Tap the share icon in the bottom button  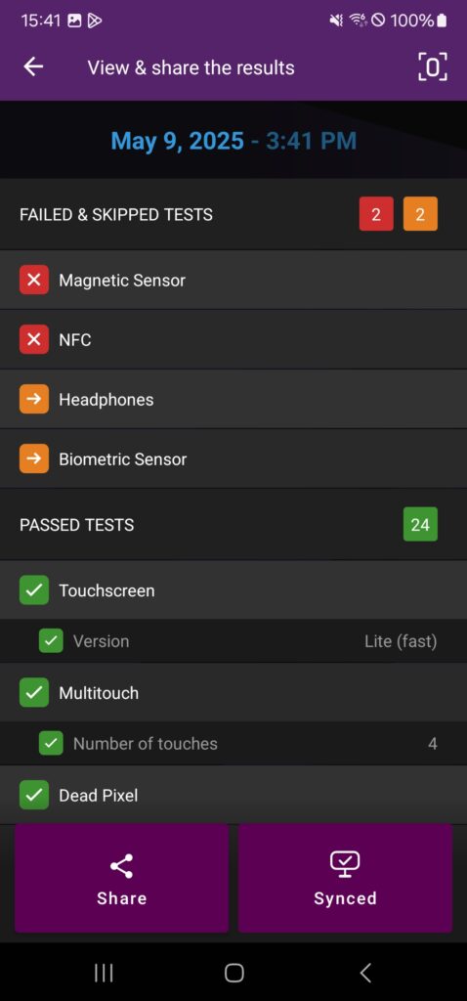coord(121,866)
